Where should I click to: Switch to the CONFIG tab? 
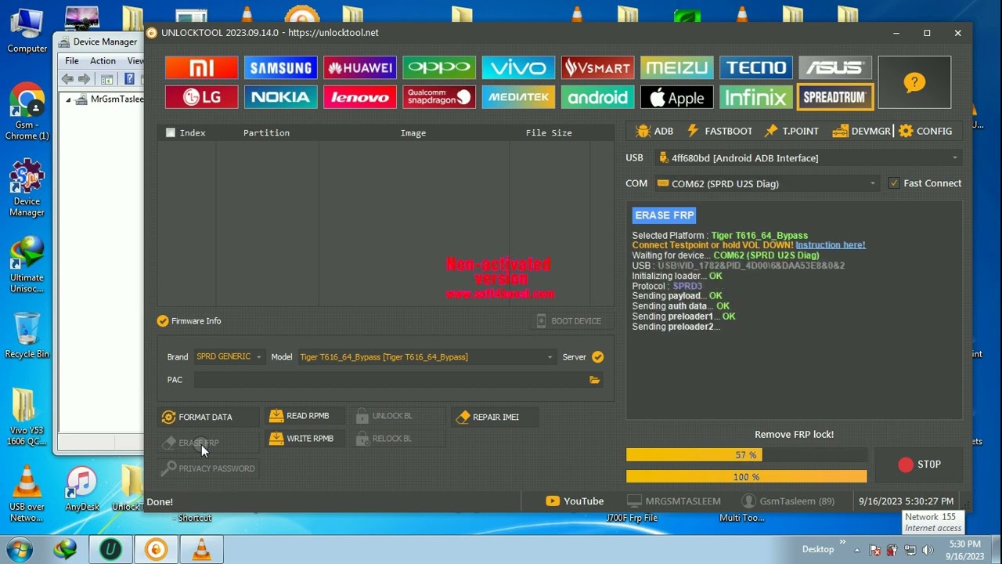pyautogui.click(x=925, y=132)
